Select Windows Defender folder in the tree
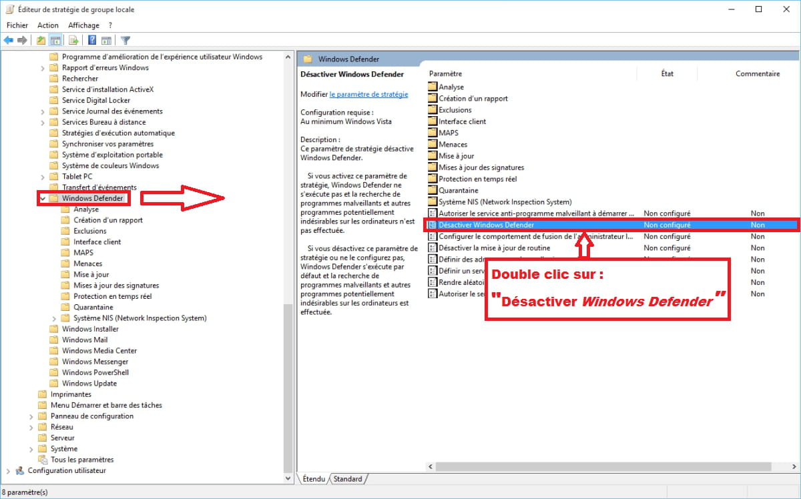 coord(92,198)
